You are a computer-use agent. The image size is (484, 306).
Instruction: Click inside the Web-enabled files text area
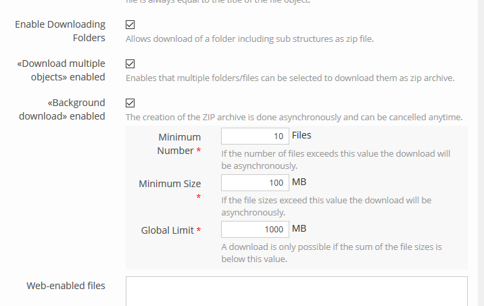coord(296,290)
